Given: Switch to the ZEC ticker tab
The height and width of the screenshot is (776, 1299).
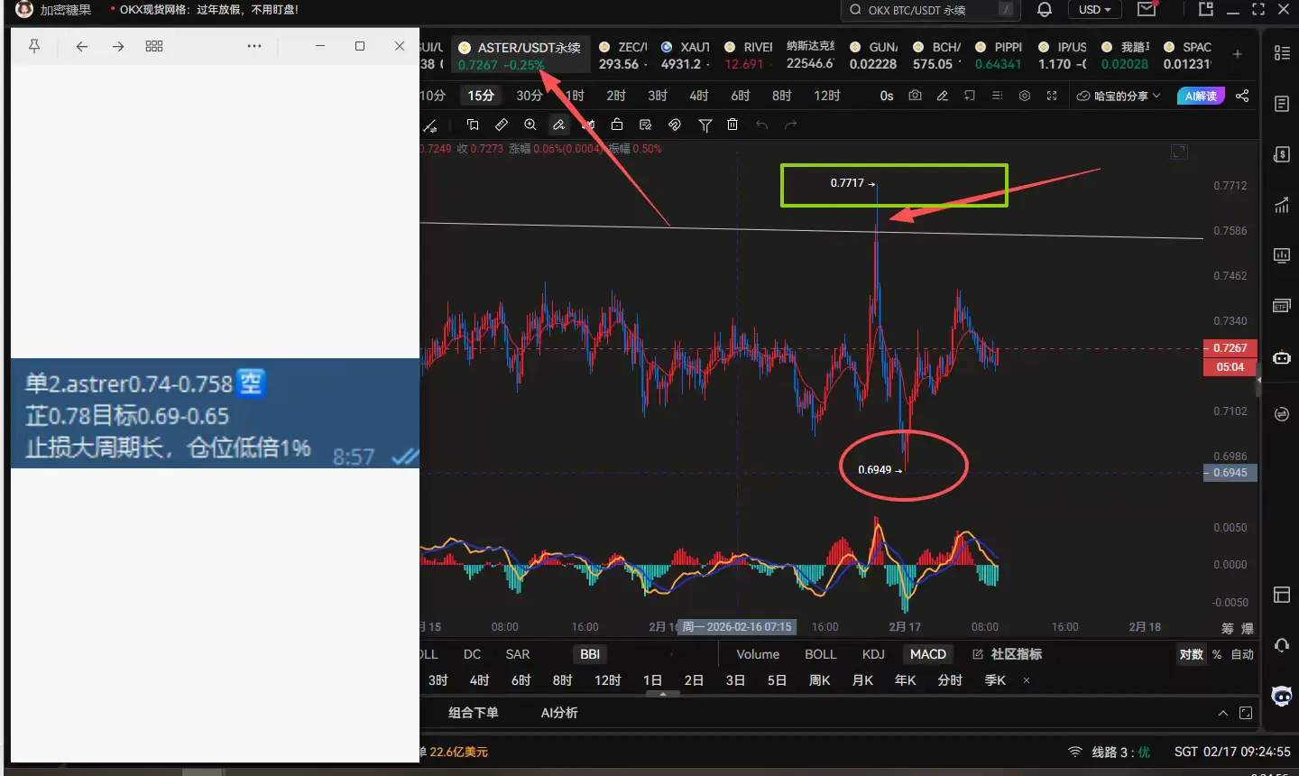Looking at the screenshot, I should coord(623,55).
